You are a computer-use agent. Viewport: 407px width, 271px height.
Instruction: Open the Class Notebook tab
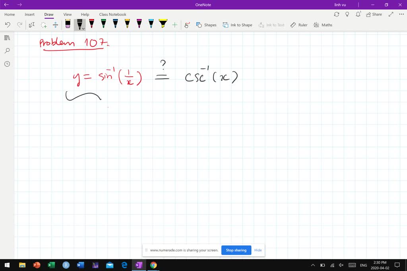[112, 14]
